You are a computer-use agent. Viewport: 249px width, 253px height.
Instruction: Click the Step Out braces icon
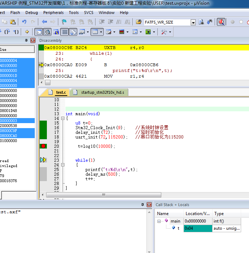pos(16,32)
